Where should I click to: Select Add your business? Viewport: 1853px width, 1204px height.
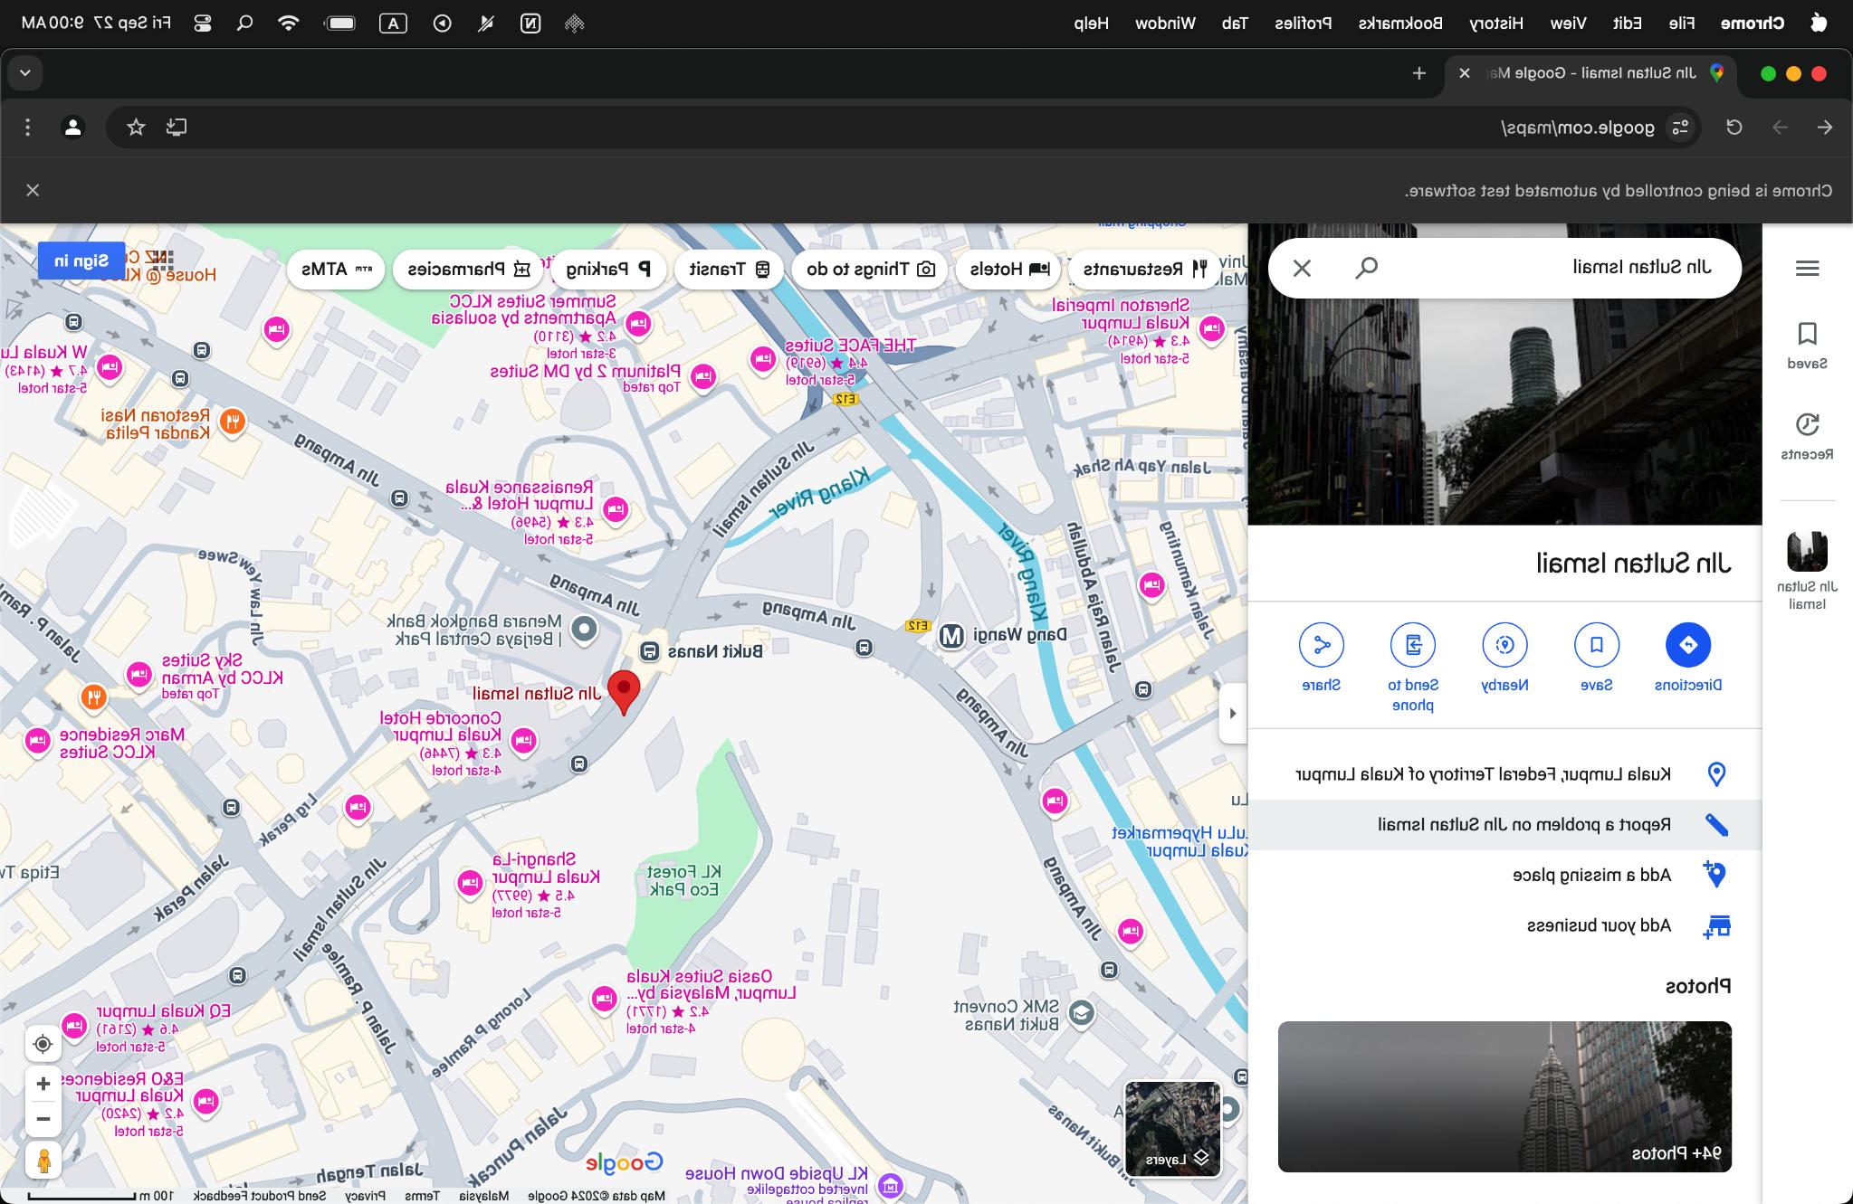pyautogui.click(x=1505, y=925)
